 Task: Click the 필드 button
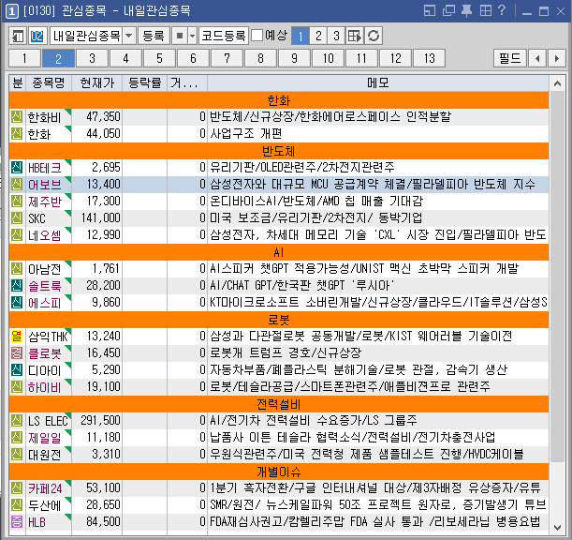tap(510, 58)
